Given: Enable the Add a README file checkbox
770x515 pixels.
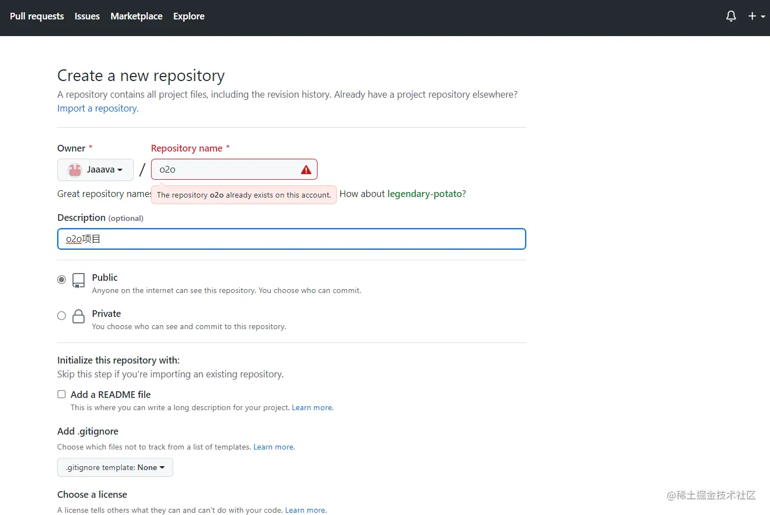Looking at the screenshot, I should (62, 394).
